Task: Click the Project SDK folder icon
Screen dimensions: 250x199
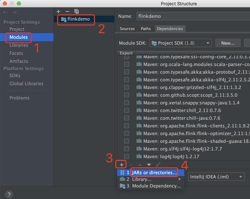Action: [x=154, y=43]
